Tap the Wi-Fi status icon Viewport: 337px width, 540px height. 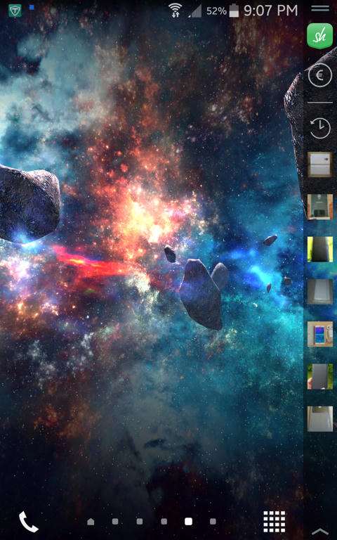pos(176,10)
